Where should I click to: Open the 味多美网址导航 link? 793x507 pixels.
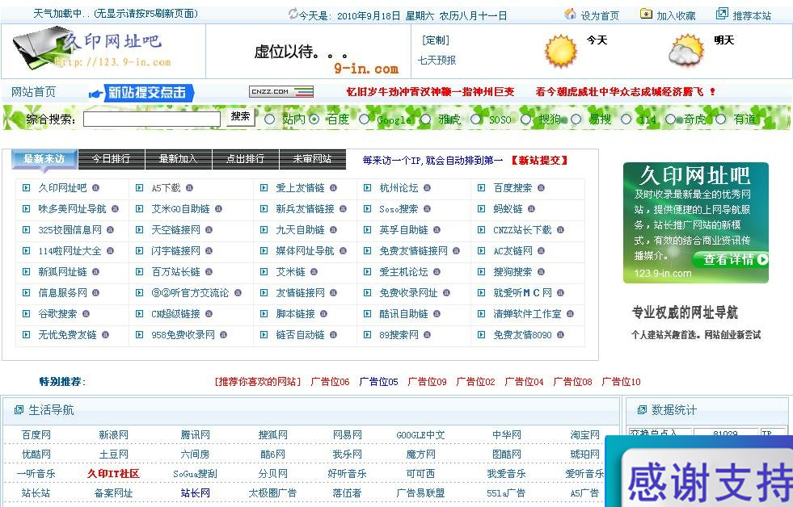click(72, 209)
